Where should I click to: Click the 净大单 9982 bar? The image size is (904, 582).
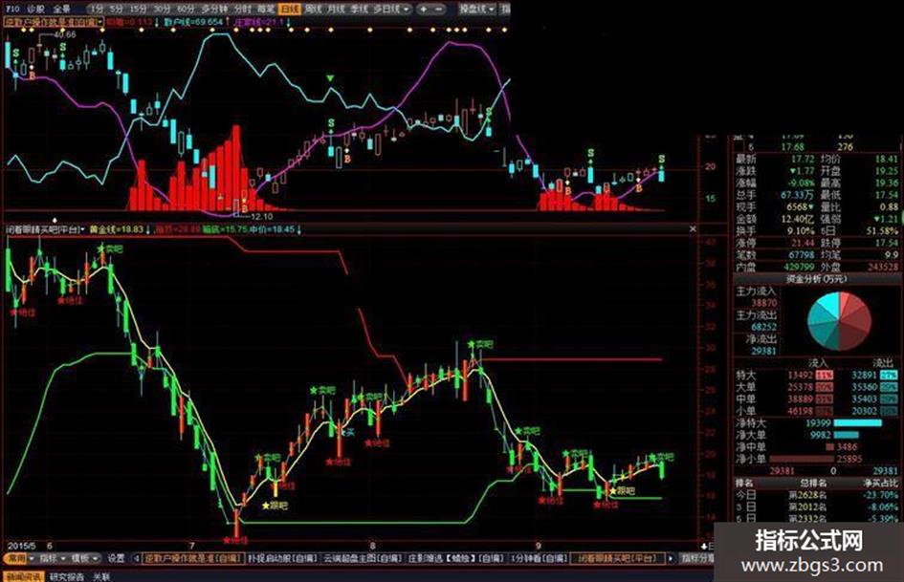click(x=846, y=435)
